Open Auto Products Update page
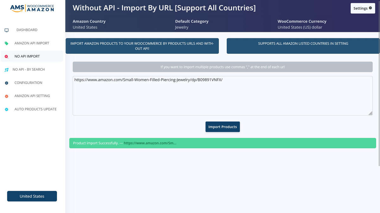The width and height of the screenshot is (380, 213). [x=35, y=109]
